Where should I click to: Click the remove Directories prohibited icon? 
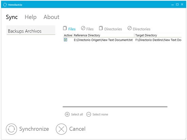click(x=130, y=28)
